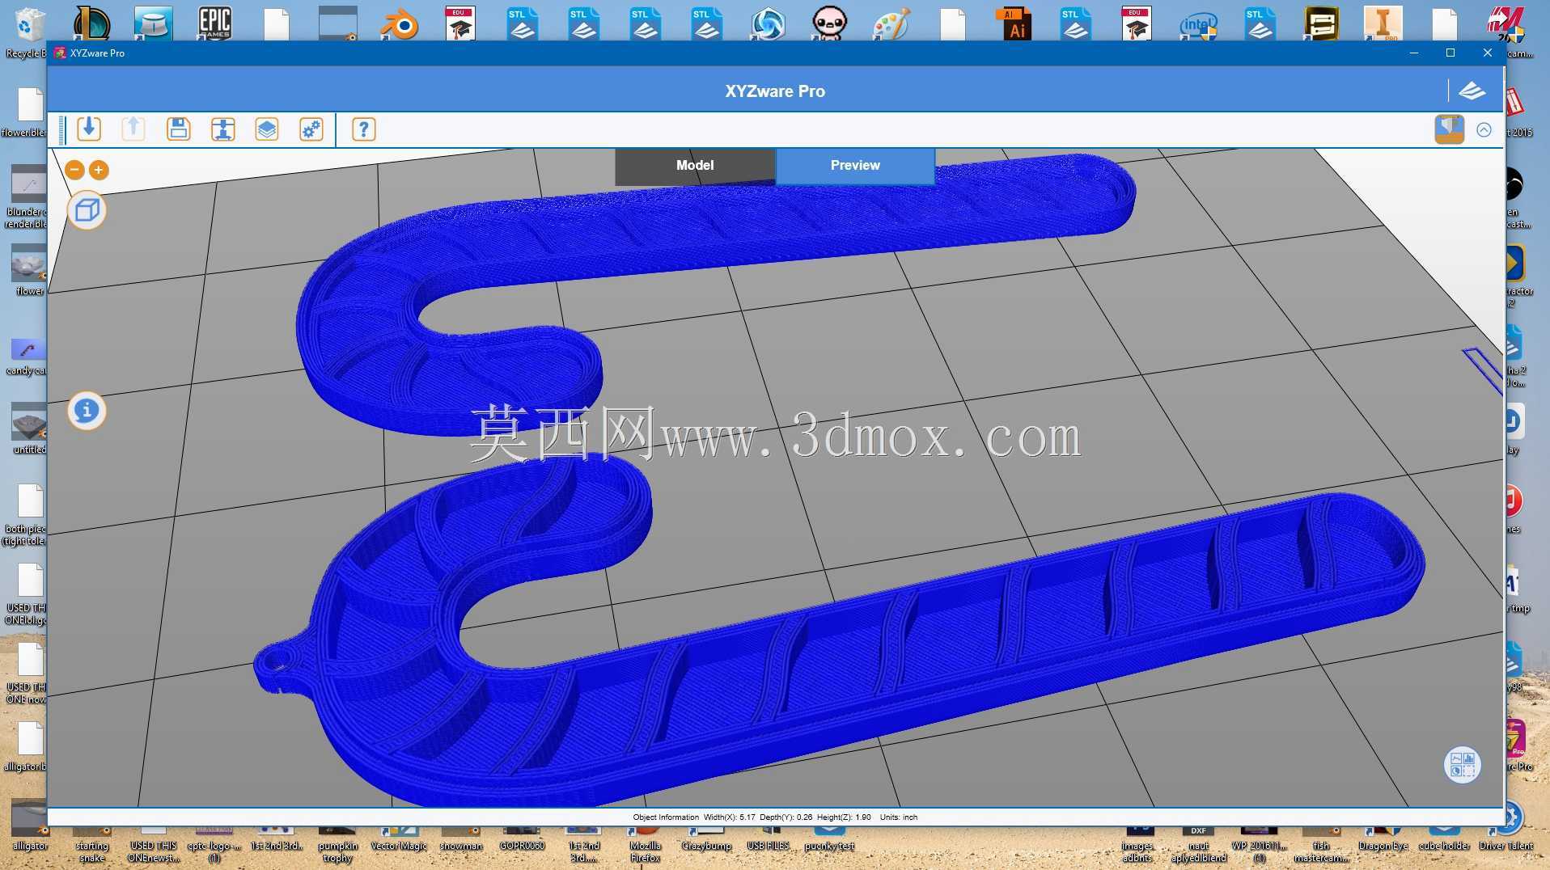Open the Help question mark icon
This screenshot has height=870, width=1550.
[364, 129]
